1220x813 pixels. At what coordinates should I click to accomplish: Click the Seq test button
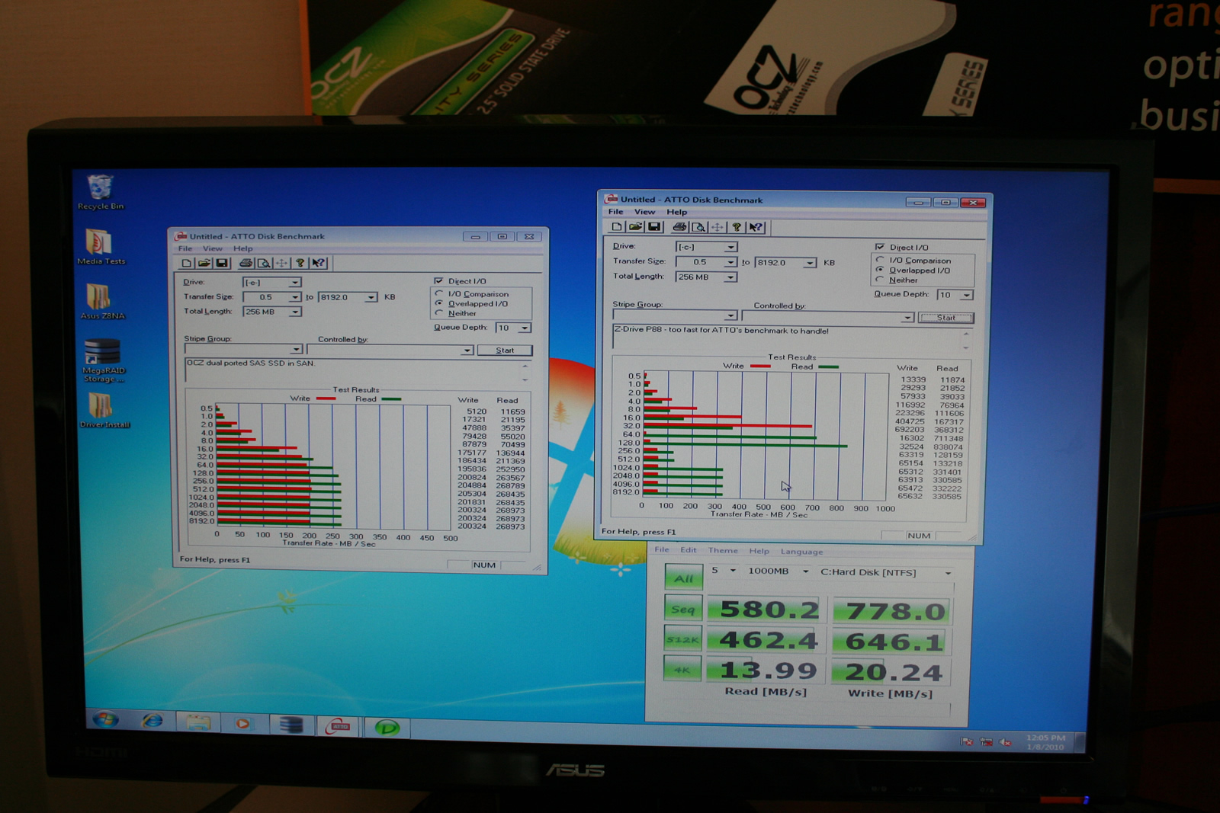pyautogui.click(x=683, y=609)
